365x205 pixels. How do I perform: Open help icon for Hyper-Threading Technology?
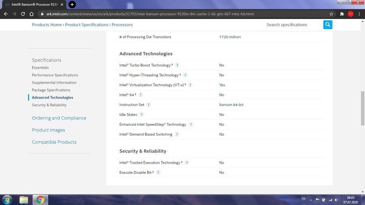[185, 75]
